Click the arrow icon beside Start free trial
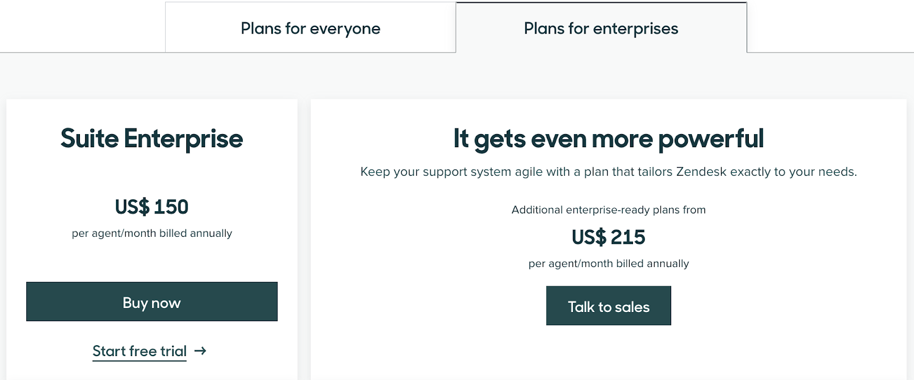The height and width of the screenshot is (380, 914). click(x=200, y=351)
